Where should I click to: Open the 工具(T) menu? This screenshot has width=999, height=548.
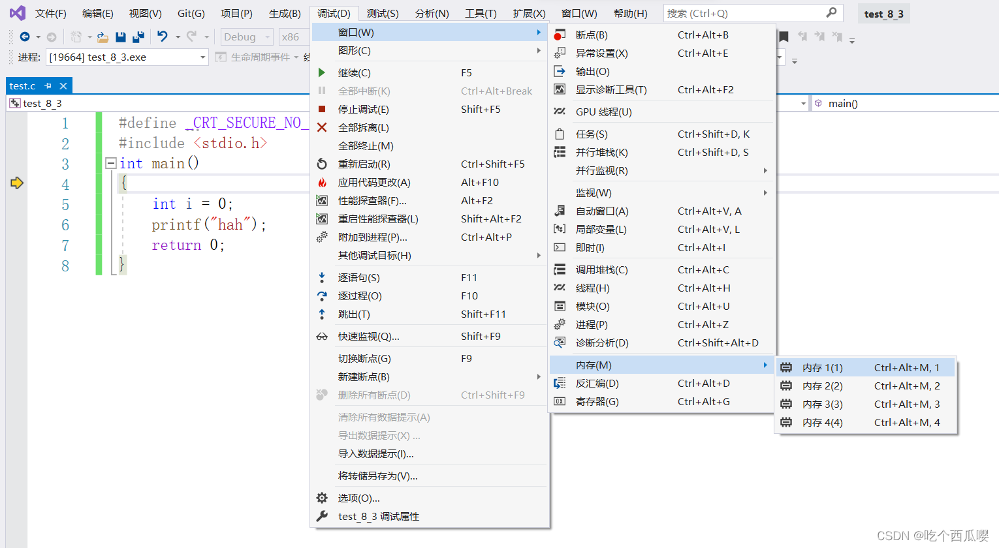tap(481, 13)
